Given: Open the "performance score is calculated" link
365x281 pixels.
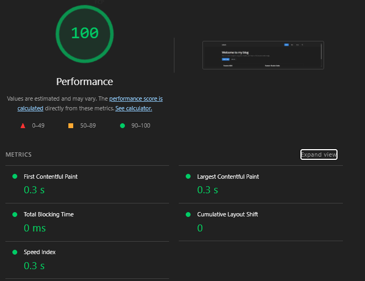Looking at the screenshot, I should (x=136, y=99).
